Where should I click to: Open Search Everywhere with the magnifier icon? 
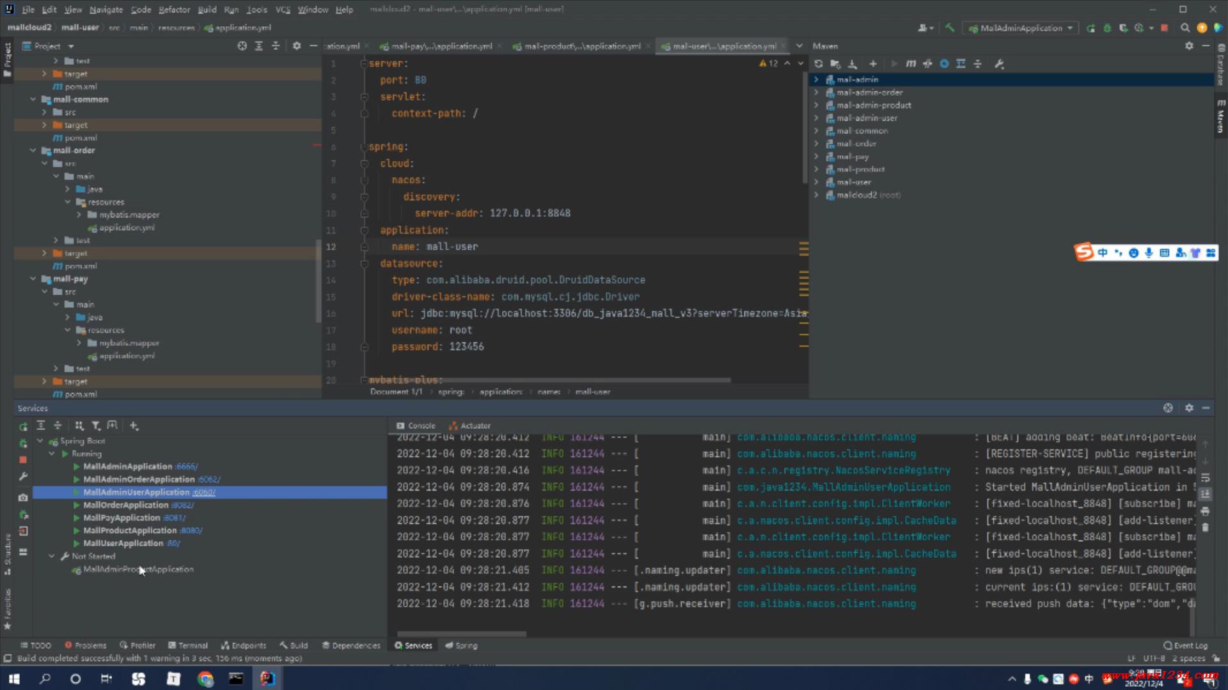click(x=1185, y=28)
